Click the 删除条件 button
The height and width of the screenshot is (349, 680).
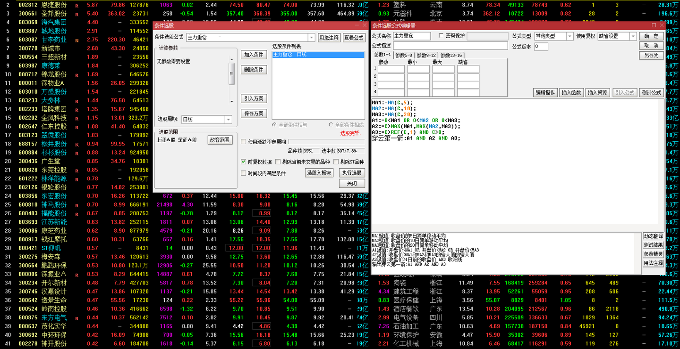(x=254, y=70)
